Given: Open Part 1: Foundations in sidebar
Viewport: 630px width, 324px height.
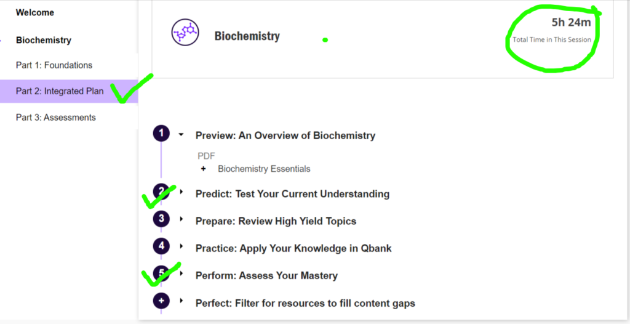Looking at the screenshot, I should [x=54, y=65].
